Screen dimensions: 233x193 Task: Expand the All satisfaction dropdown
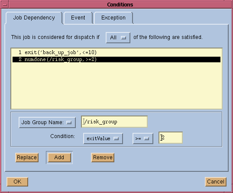pos(118,38)
